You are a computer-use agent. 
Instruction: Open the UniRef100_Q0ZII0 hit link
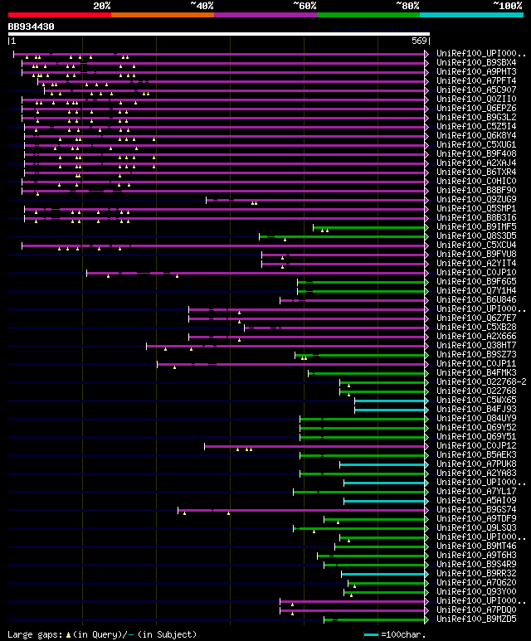pyautogui.click(x=476, y=99)
